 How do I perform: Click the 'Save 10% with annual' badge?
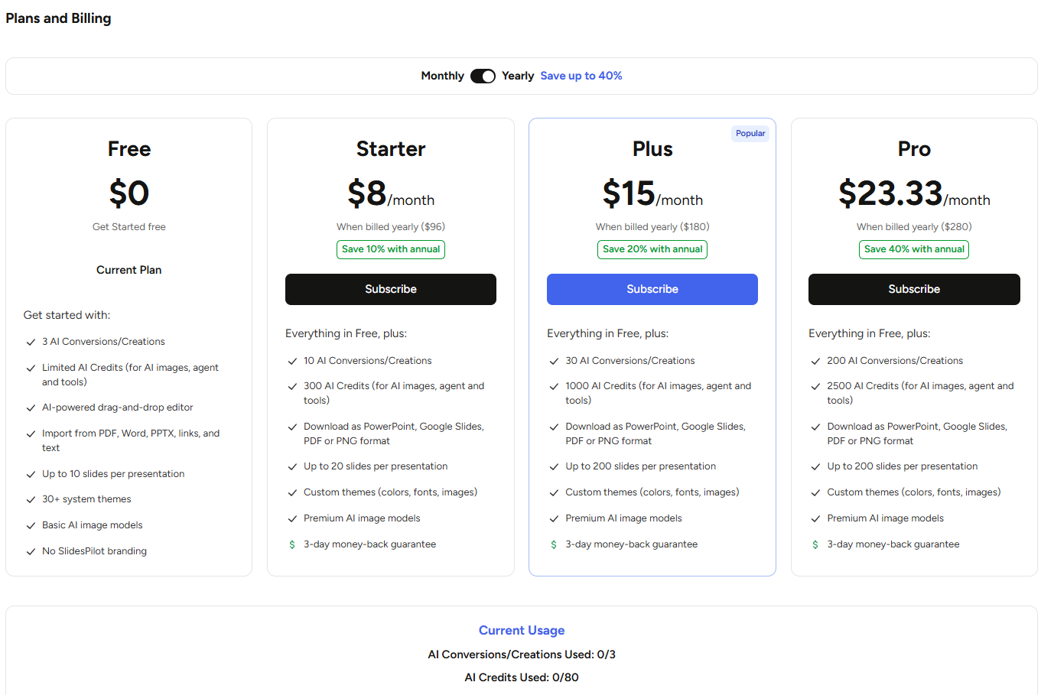coord(391,249)
